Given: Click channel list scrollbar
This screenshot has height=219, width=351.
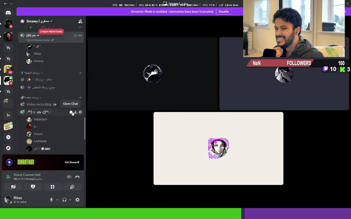Looking at the screenshot, I should coord(85,128).
